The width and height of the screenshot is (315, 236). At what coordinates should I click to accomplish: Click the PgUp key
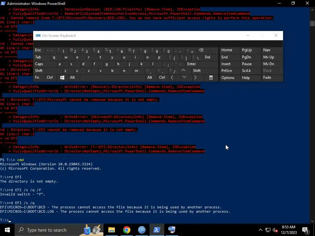pos(250,50)
